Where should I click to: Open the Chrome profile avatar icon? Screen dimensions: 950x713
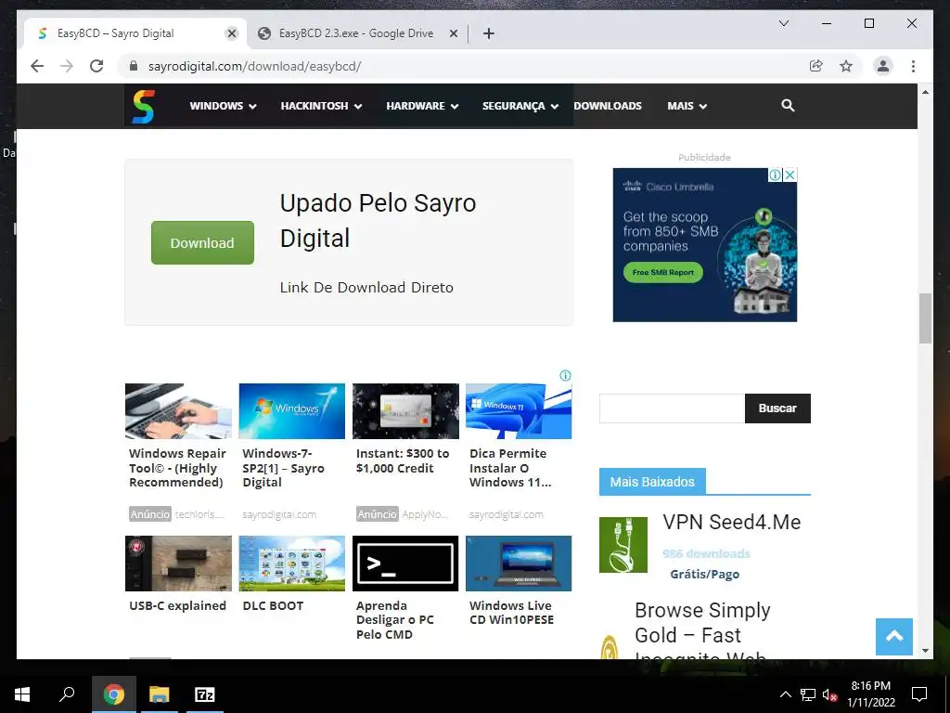883,66
